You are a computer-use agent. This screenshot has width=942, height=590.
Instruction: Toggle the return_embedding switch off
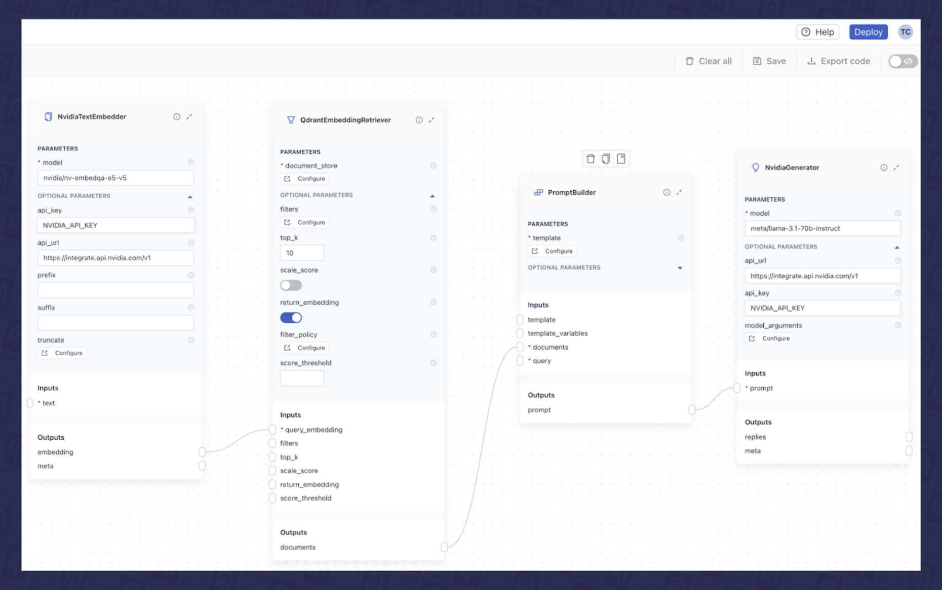point(291,317)
